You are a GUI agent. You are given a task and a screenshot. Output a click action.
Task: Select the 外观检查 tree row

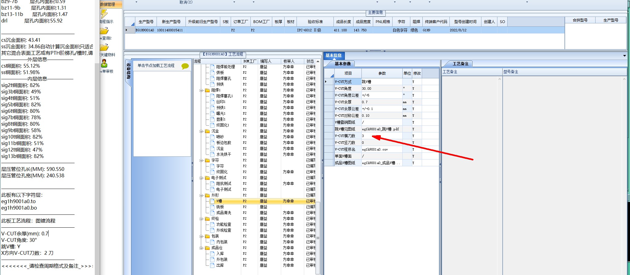[x=263, y=230]
